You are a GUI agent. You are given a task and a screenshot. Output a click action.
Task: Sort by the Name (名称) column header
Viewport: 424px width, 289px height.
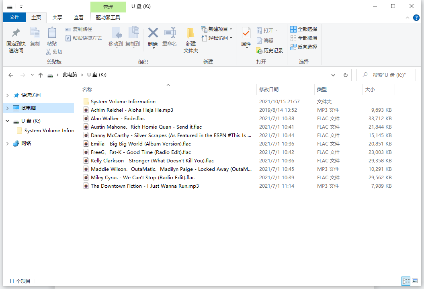tap(87, 90)
